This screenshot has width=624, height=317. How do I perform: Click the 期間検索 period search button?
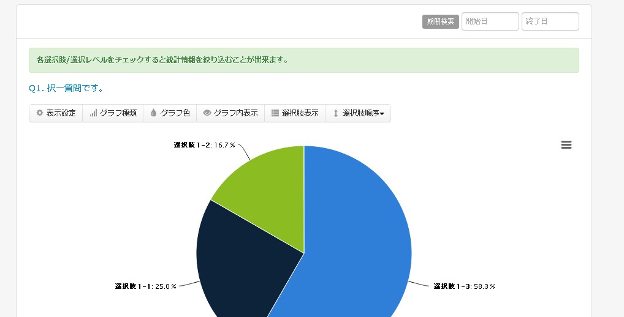click(x=441, y=21)
